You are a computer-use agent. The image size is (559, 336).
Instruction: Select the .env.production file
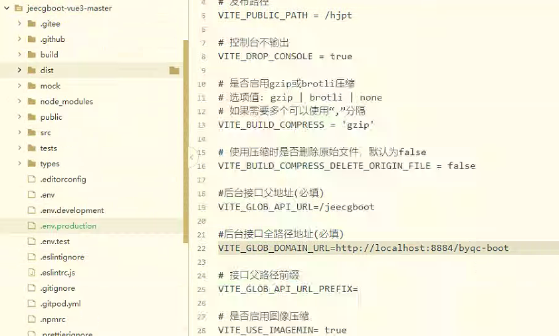pyautogui.click(x=68, y=226)
